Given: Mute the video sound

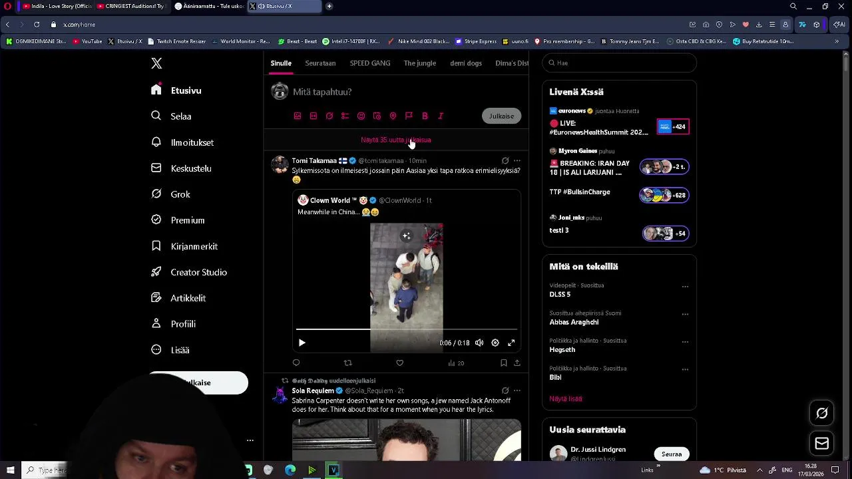Looking at the screenshot, I should tap(479, 343).
